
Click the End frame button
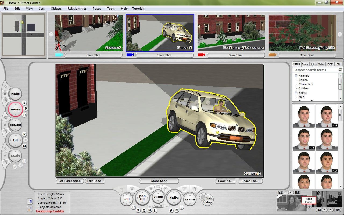pyautogui.click(x=337, y=210)
